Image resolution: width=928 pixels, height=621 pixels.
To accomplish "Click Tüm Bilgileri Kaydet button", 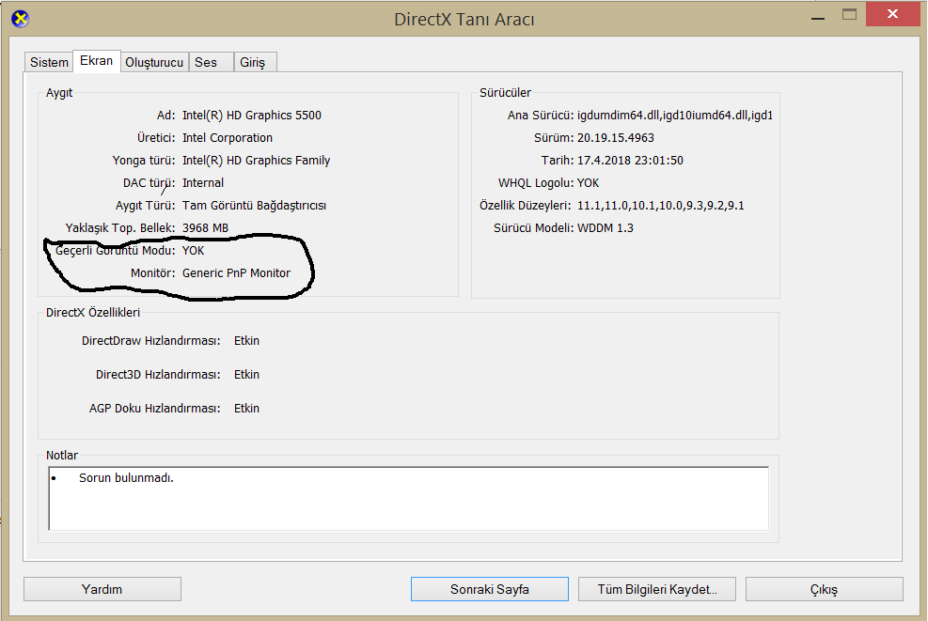I will pyautogui.click(x=657, y=589).
